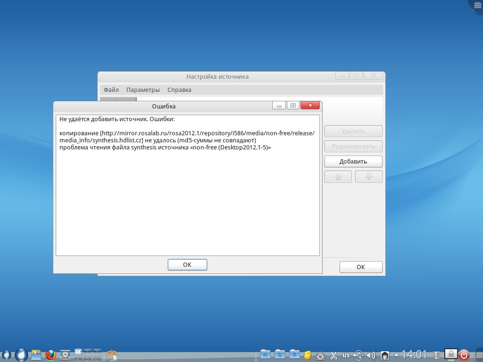
Task: Switch to virtual desktop 1 in pager
Action: 78,352
